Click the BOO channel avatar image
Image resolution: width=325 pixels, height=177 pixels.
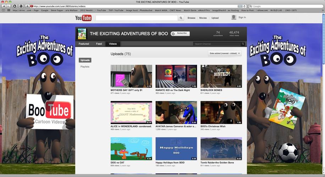click(82, 34)
